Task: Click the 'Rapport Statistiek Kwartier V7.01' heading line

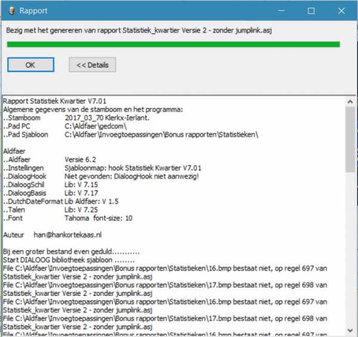Action: (x=55, y=101)
